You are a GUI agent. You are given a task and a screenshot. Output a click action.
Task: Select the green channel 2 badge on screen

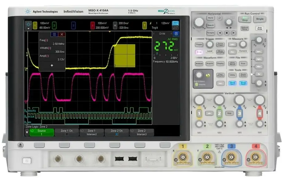pyautogui.click(x=54, y=26)
